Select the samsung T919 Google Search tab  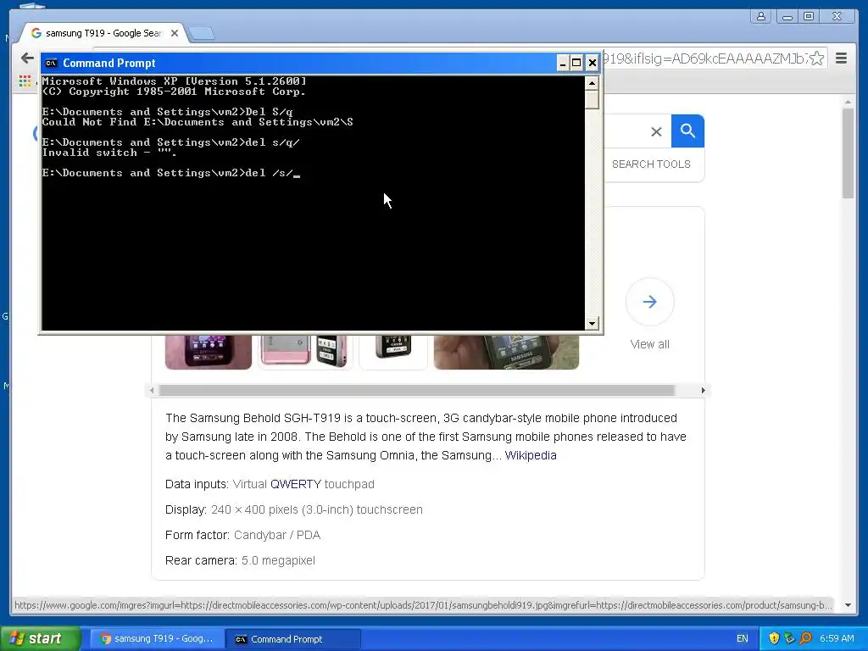[103, 33]
